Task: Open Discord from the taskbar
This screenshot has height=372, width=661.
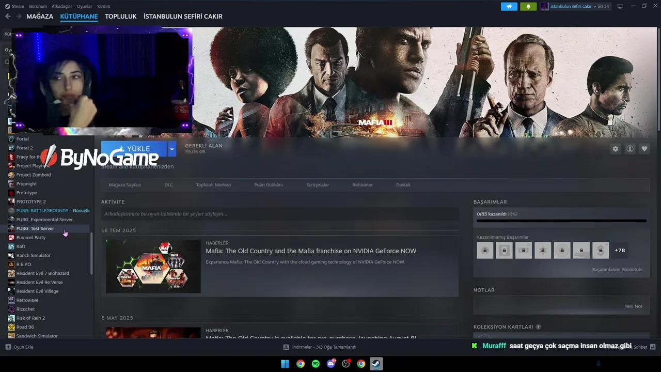Action: (x=331, y=364)
